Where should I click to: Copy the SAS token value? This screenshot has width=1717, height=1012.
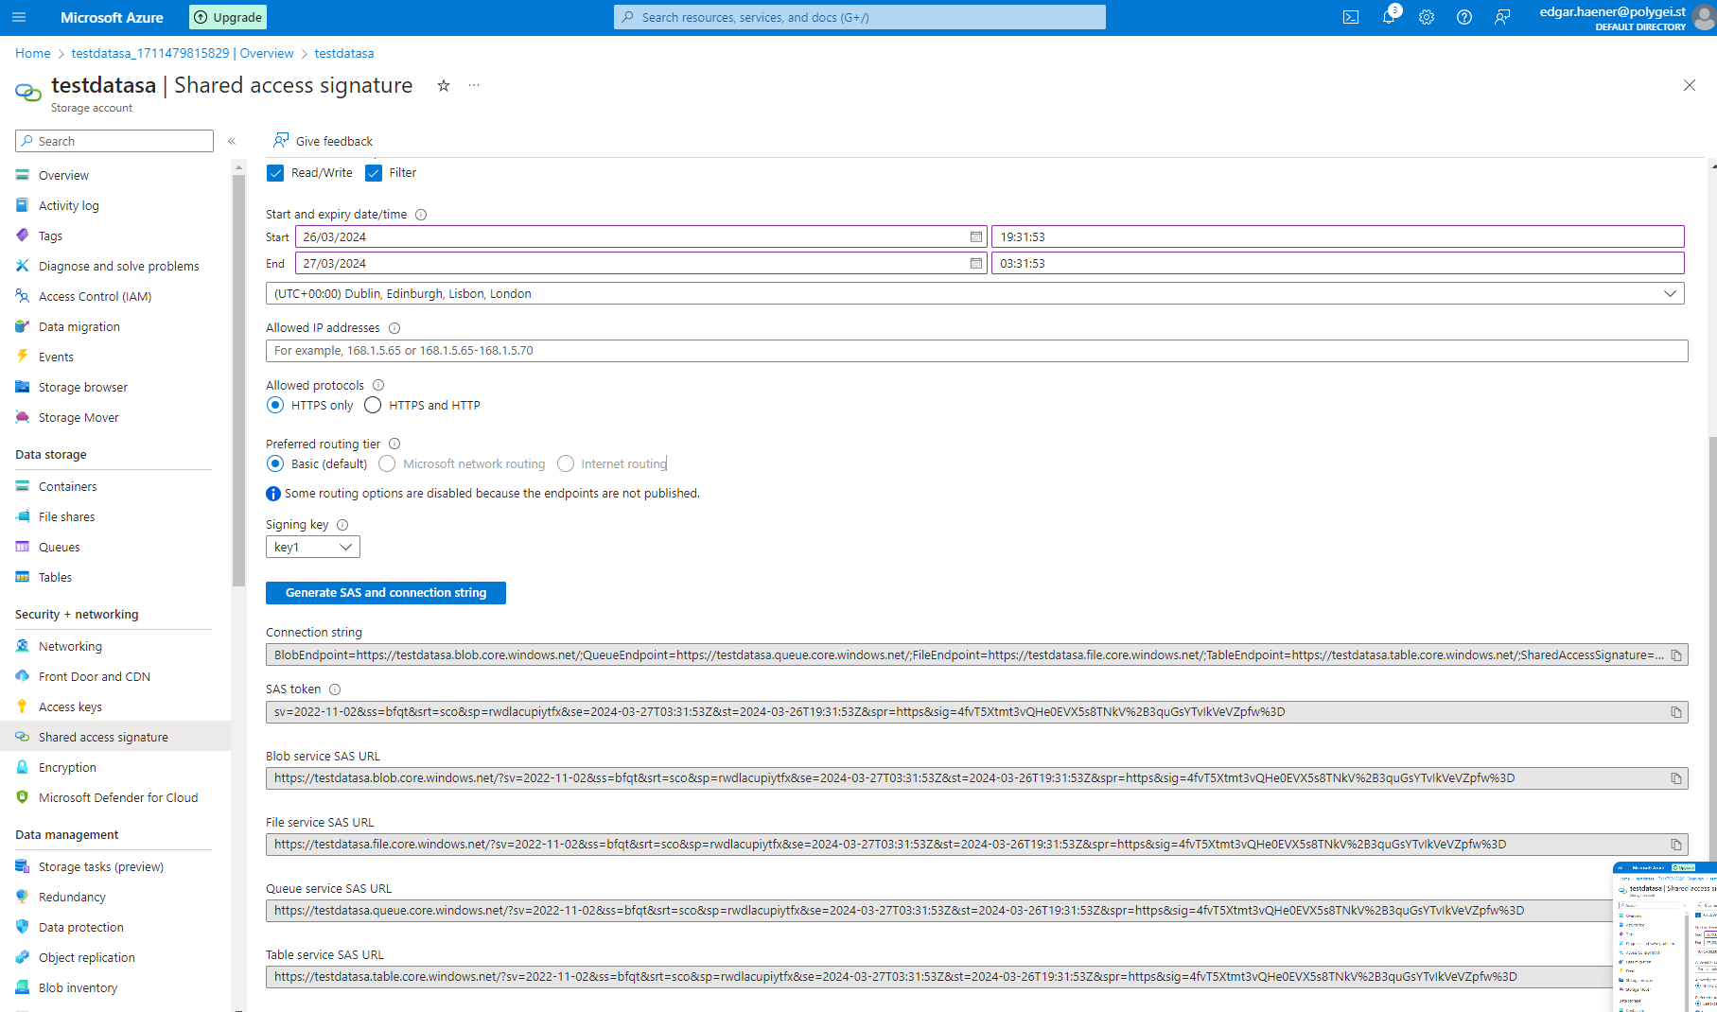coord(1676,712)
